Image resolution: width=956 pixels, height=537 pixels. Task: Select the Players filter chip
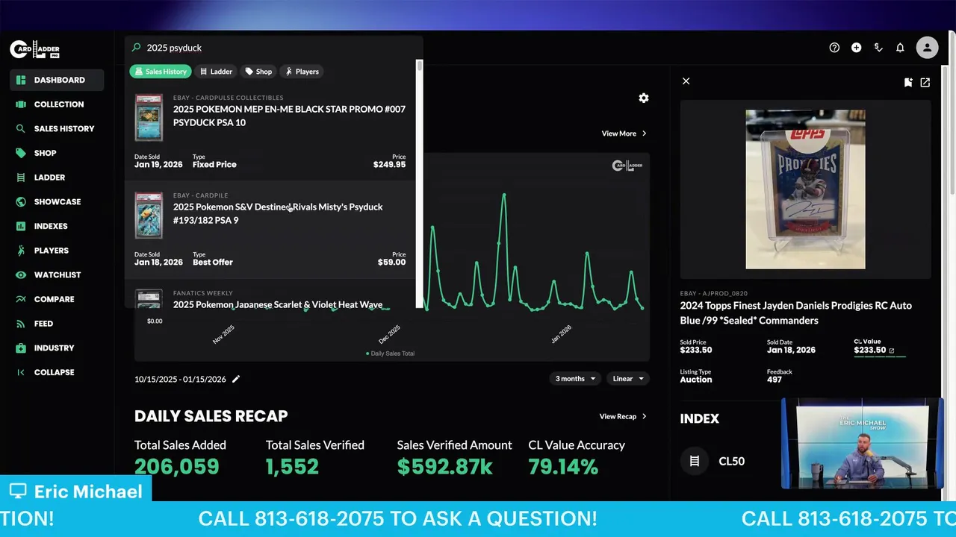coord(302,72)
